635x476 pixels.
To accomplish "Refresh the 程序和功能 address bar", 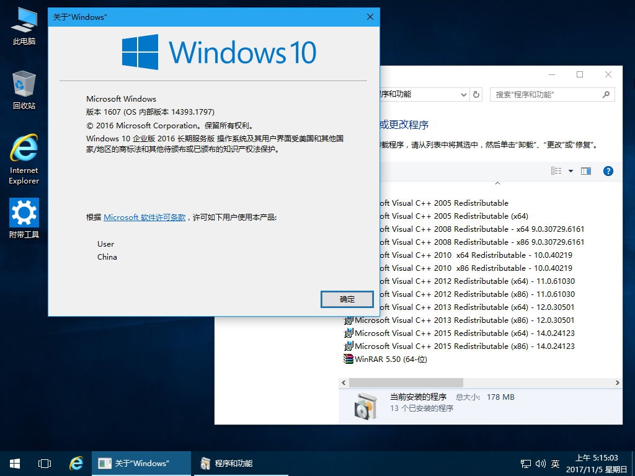I will click(x=476, y=95).
